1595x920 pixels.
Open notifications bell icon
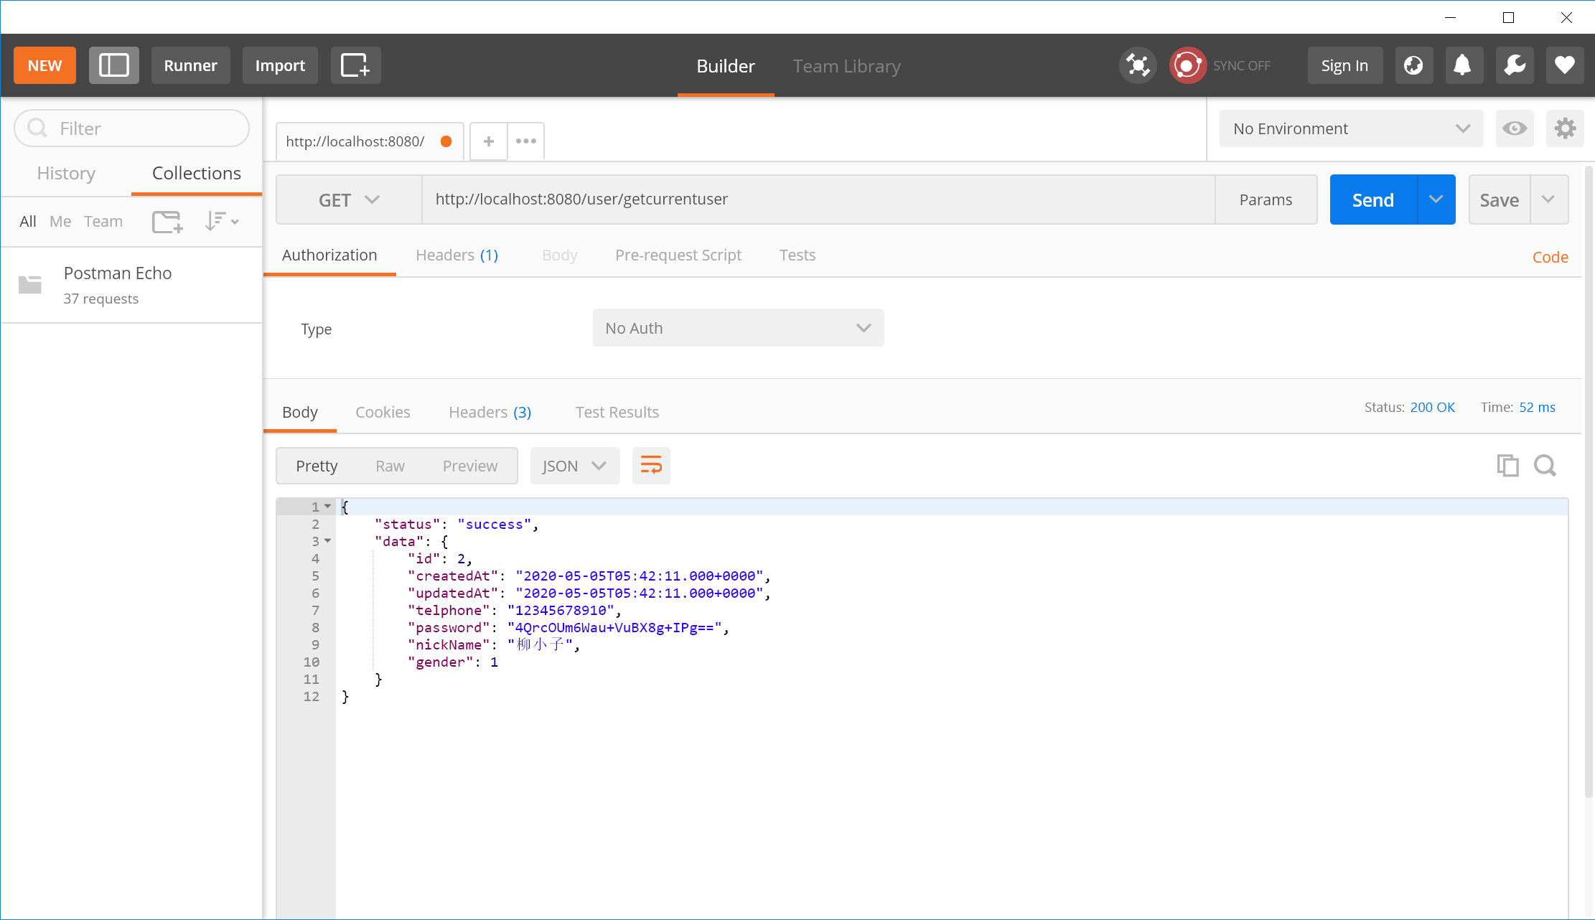point(1463,65)
